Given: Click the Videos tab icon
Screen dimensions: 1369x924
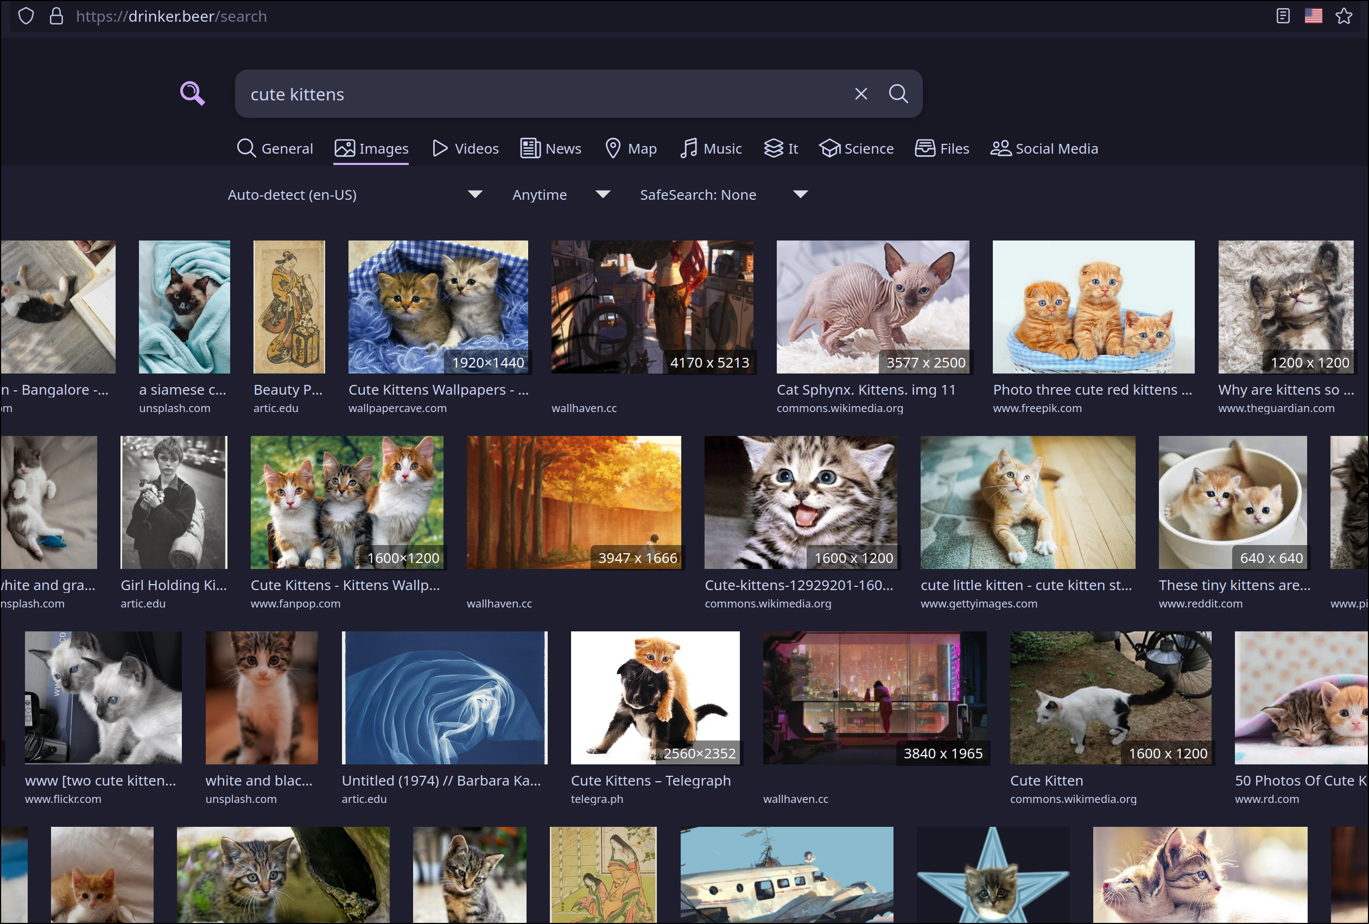Looking at the screenshot, I should (439, 148).
